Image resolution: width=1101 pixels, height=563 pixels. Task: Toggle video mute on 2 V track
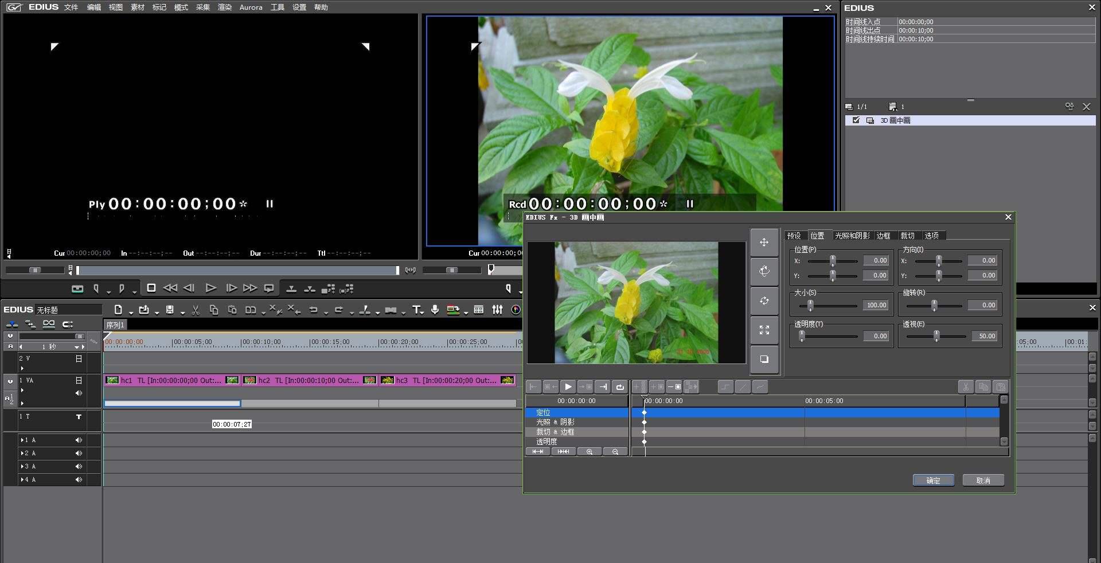79,359
